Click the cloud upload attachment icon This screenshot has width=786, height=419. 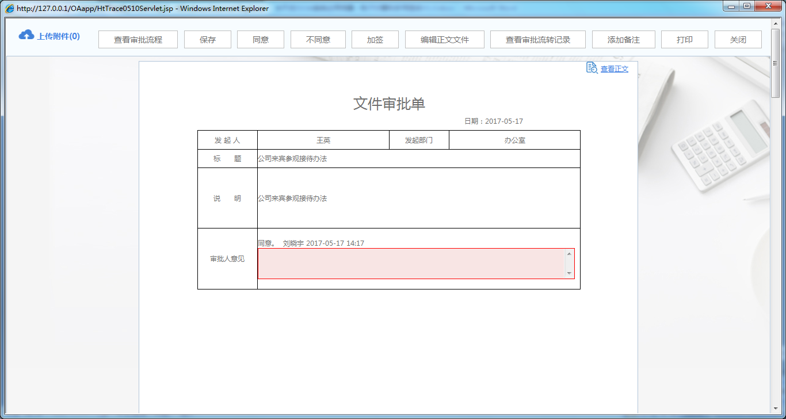pos(26,36)
